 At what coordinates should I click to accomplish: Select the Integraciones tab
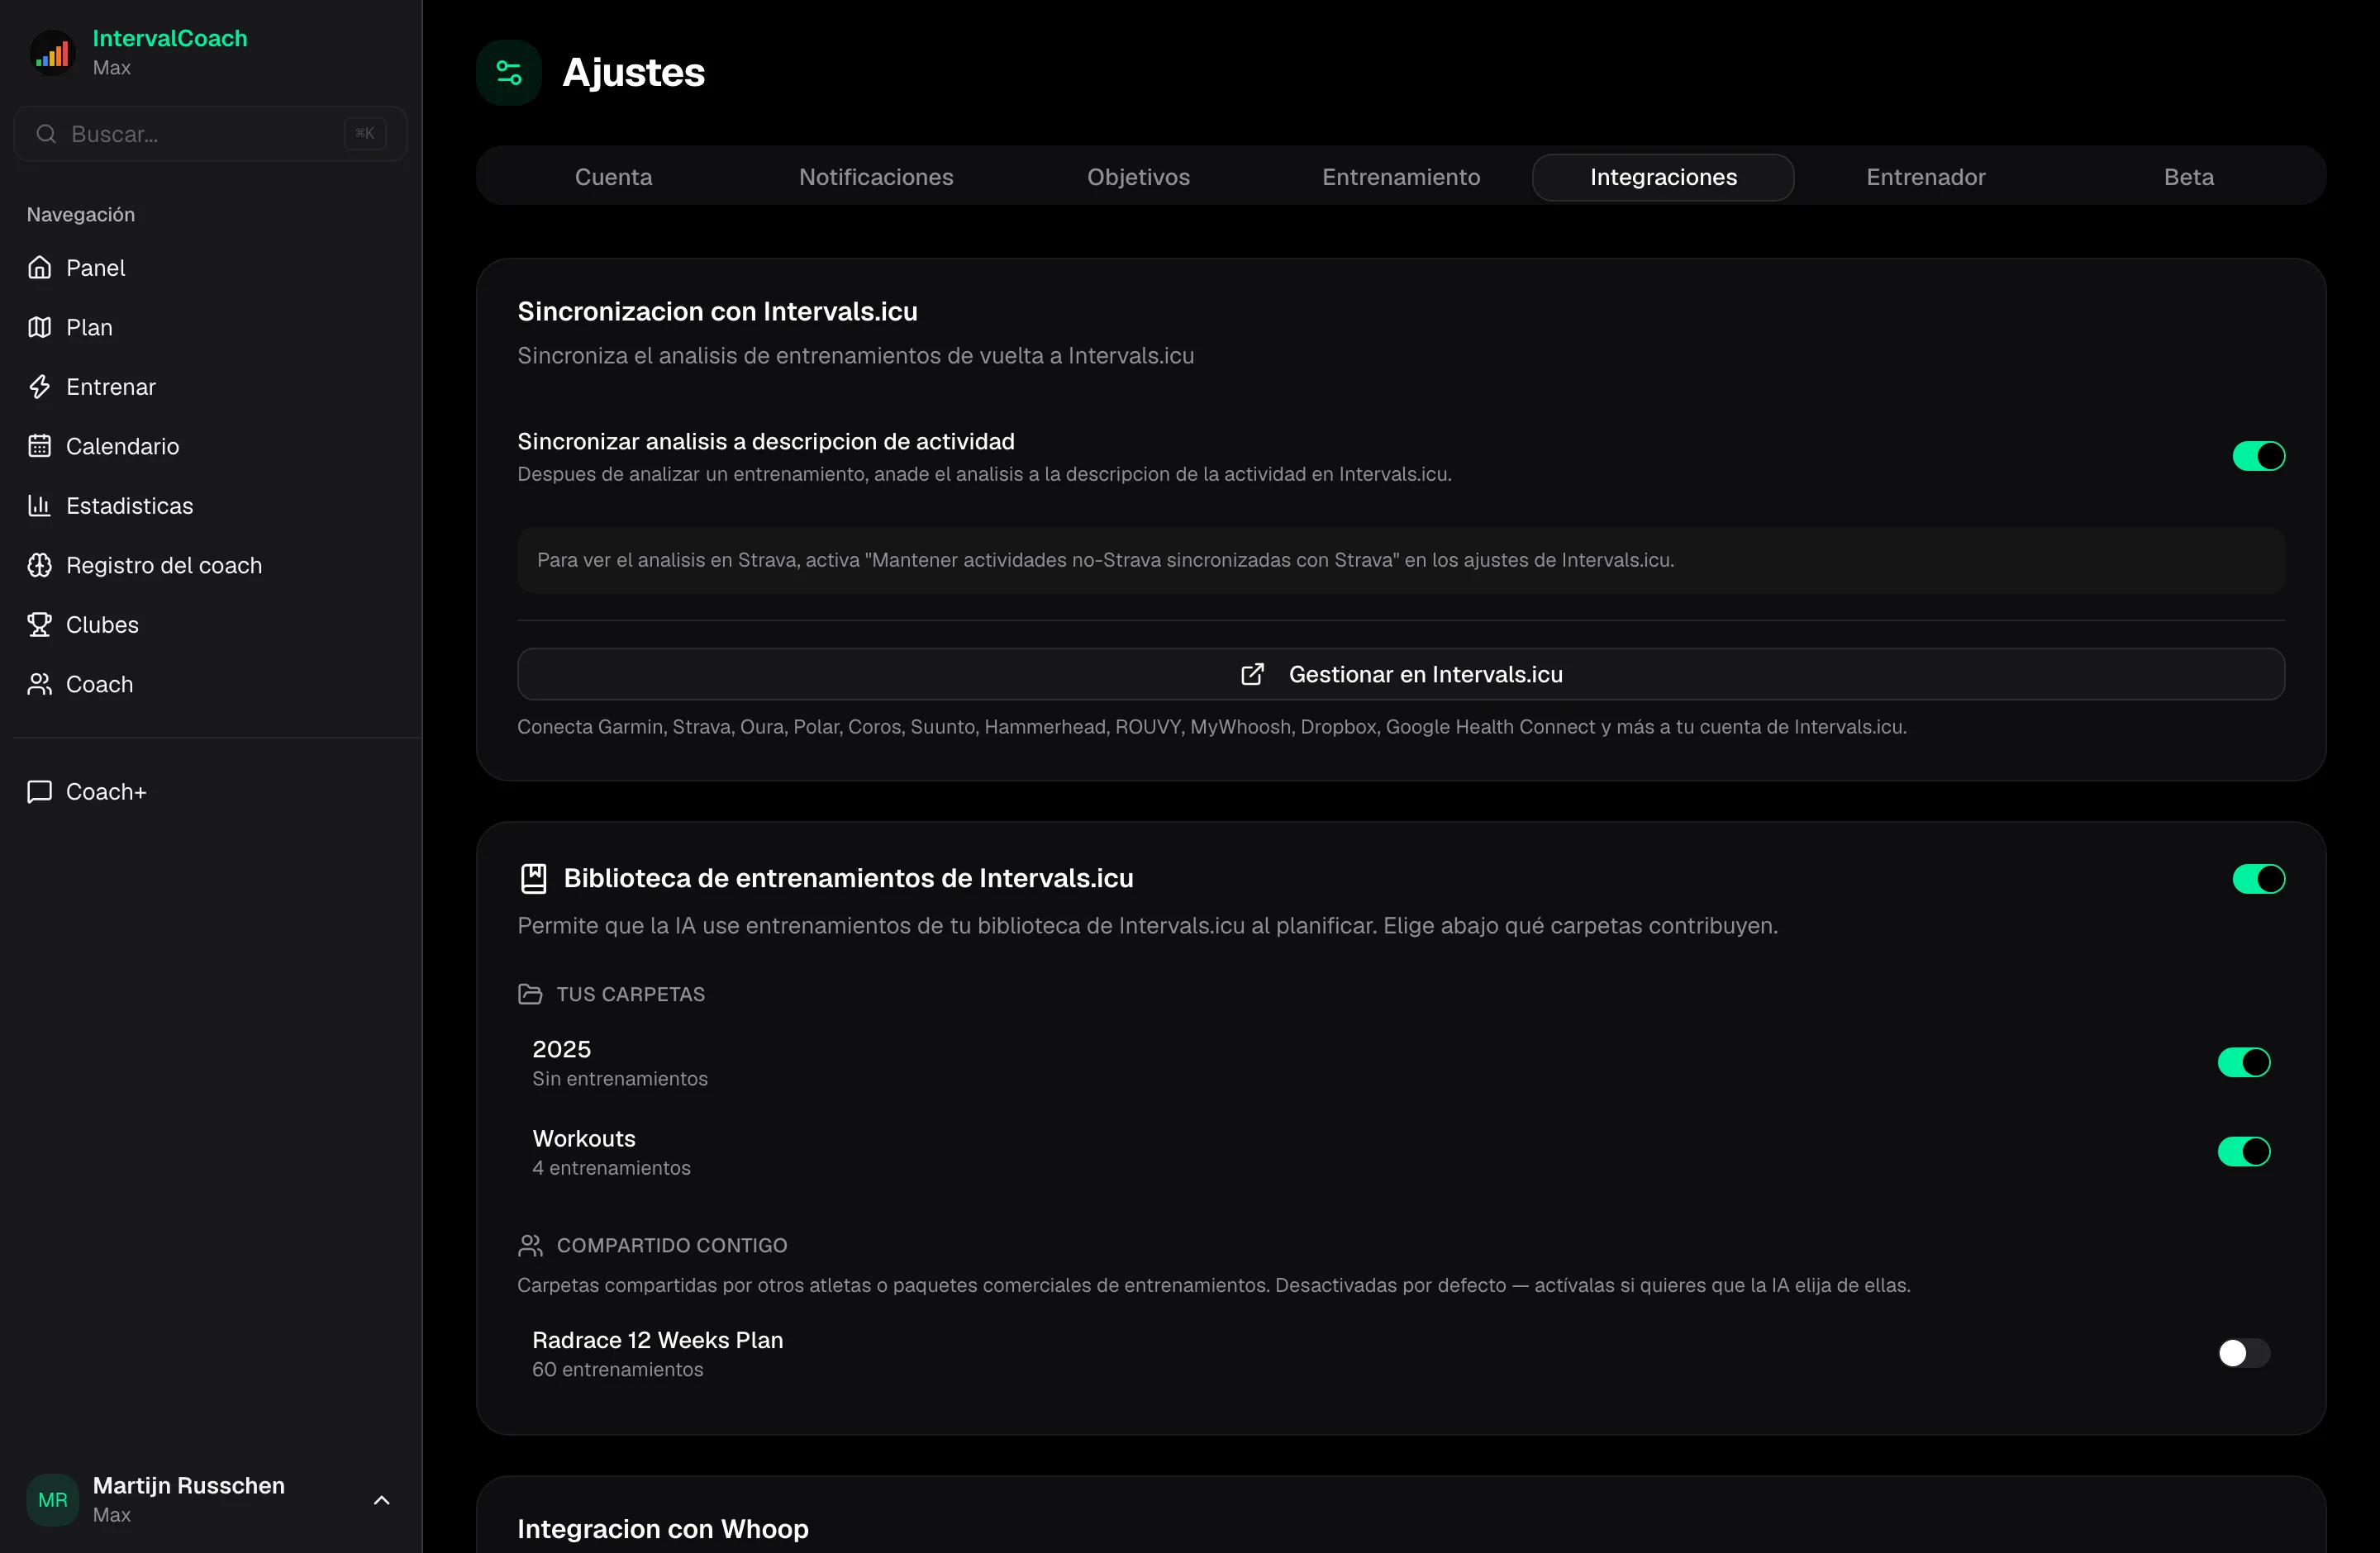click(1663, 177)
